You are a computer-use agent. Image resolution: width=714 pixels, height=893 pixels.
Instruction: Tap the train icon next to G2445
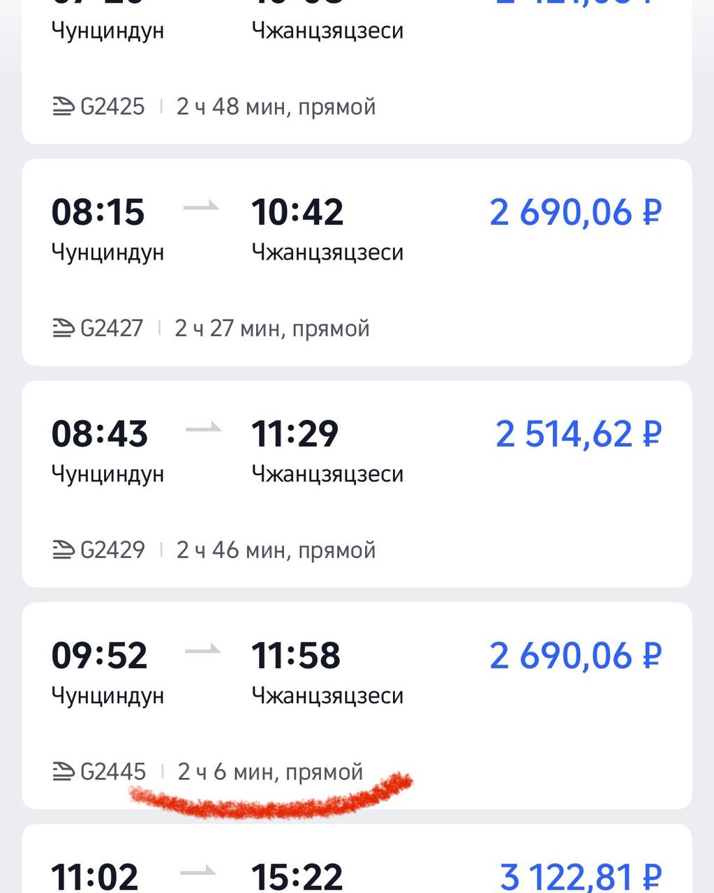[x=63, y=772]
